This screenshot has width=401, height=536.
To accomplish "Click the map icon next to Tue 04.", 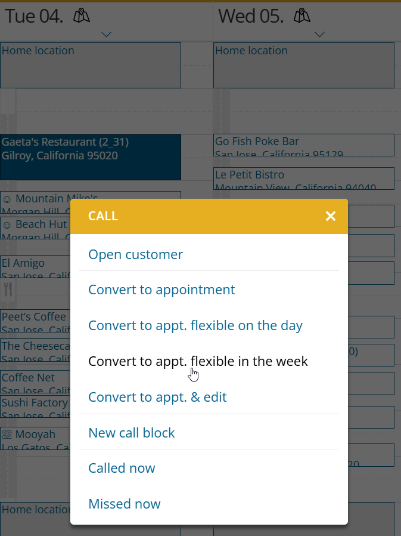I will [82, 16].
